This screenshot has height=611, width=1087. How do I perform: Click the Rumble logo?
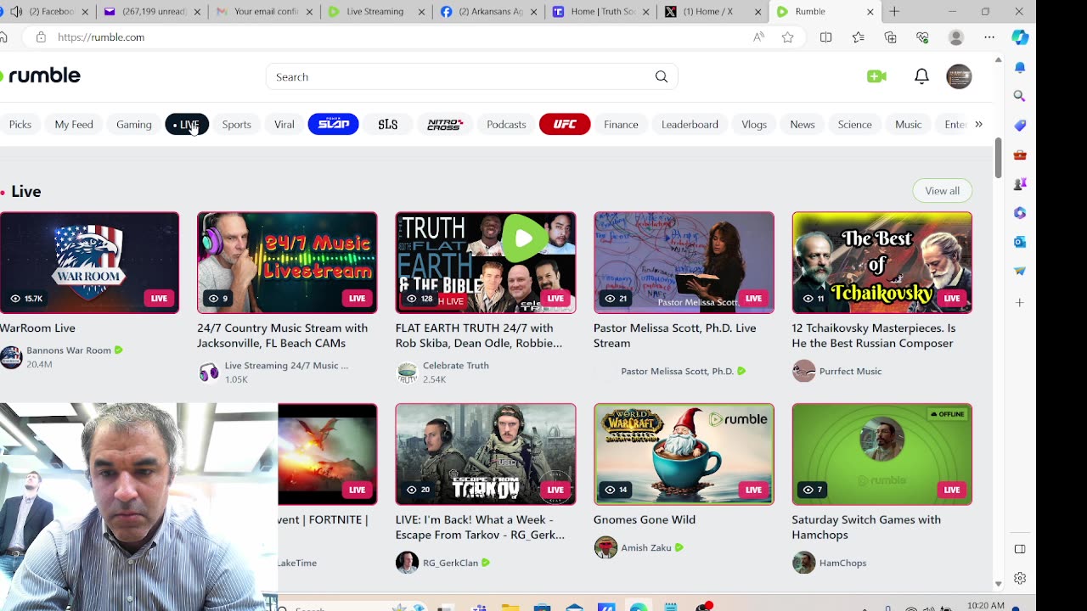[x=40, y=76]
